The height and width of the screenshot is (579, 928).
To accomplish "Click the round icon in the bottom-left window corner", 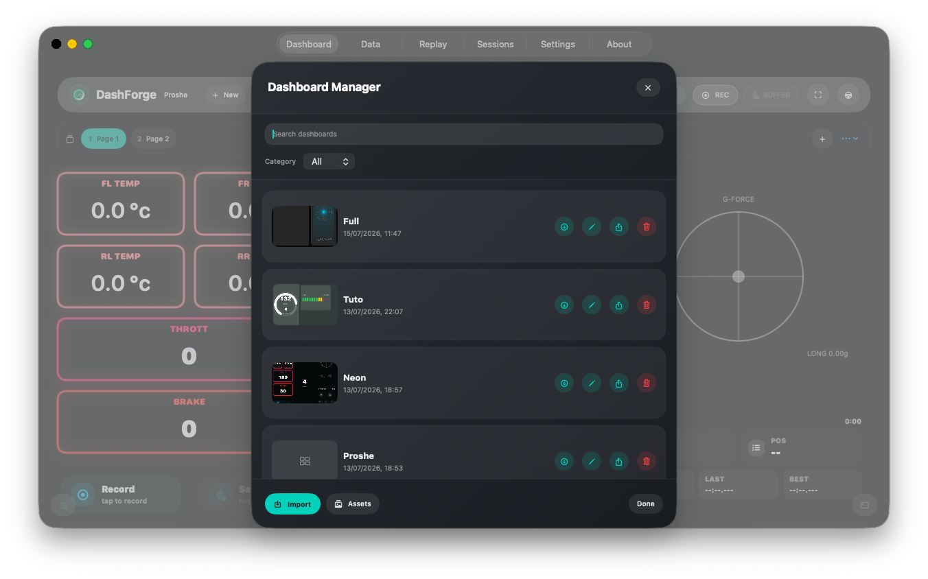I will click(x=63, y=505).
